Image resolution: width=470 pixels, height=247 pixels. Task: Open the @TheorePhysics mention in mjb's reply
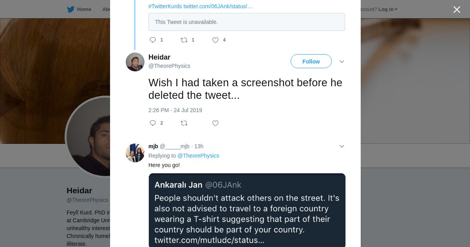point(198,156)
